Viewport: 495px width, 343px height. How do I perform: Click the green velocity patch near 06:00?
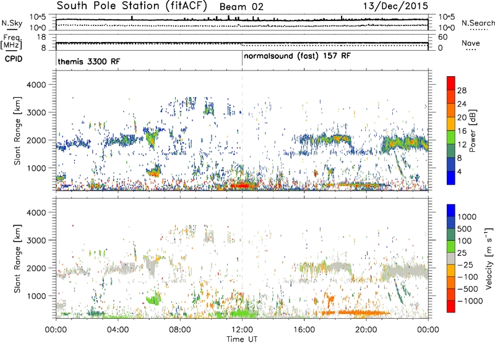[153, 299]
